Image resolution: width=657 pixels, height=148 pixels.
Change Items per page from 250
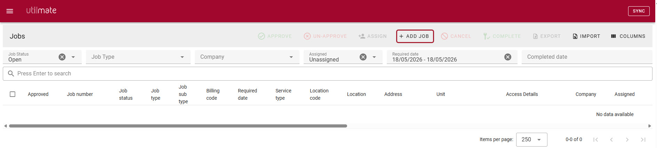click(531, 140)
